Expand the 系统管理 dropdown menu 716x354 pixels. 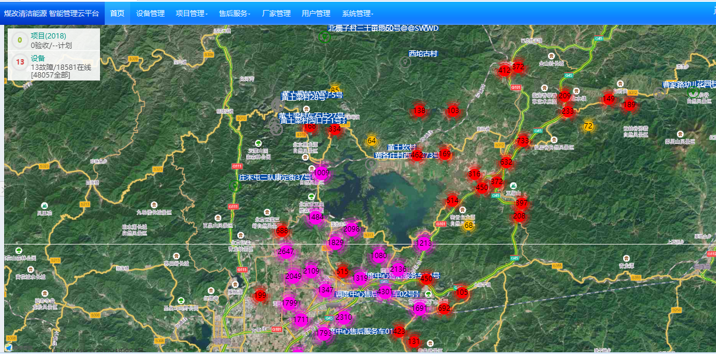(x=357, y=13)
